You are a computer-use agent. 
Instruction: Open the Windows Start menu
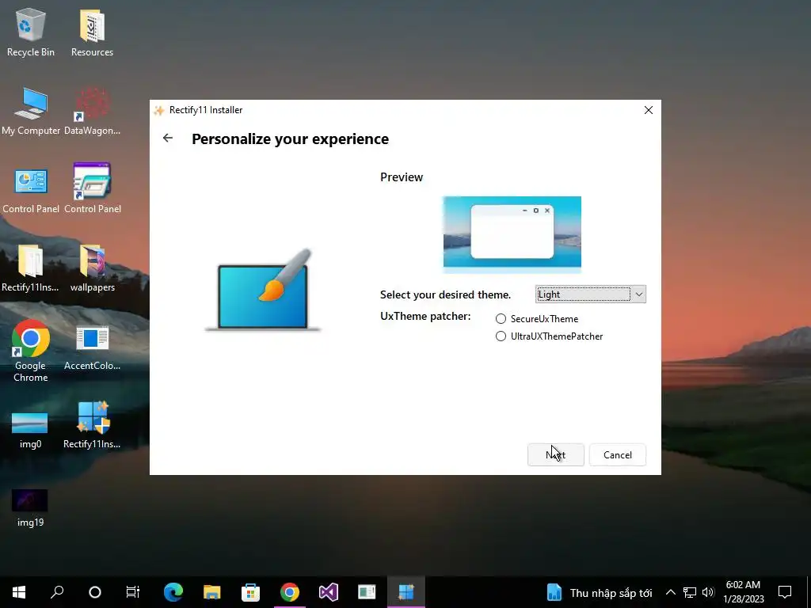(x=19, y=592)
